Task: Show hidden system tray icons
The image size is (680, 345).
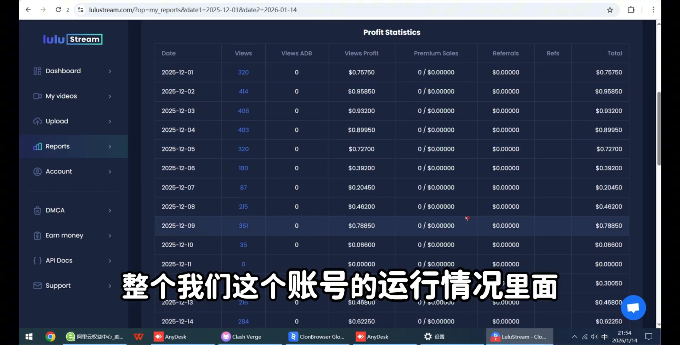Action: (574, 337)
